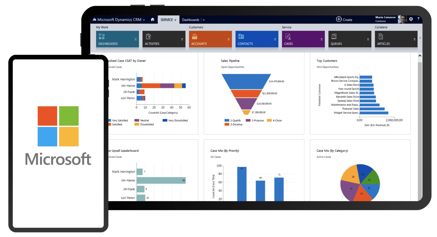Click the help question mark icon

click(418, 19)
